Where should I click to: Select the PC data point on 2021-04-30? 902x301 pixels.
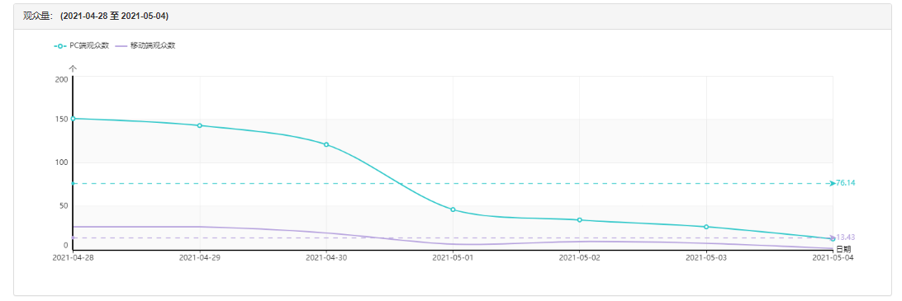326,144
